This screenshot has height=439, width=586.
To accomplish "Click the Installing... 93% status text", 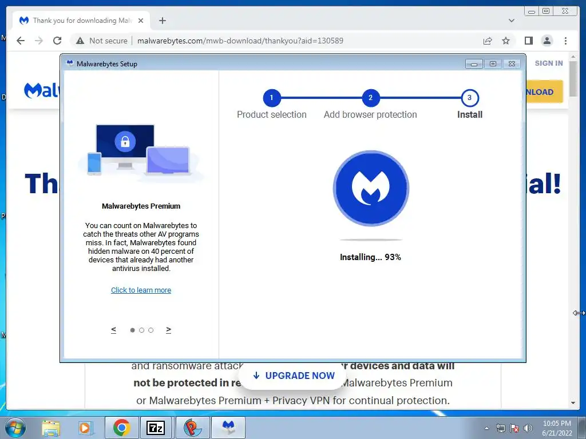I will pyautogui.click(x=370, y=257).
